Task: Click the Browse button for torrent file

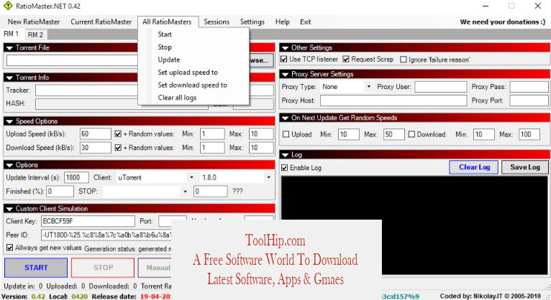Action: click(261, 60)
